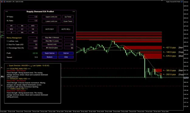Select the WK weekly timeframe
This screenshot has height=113, width=190.
click(x=22, y=32)
